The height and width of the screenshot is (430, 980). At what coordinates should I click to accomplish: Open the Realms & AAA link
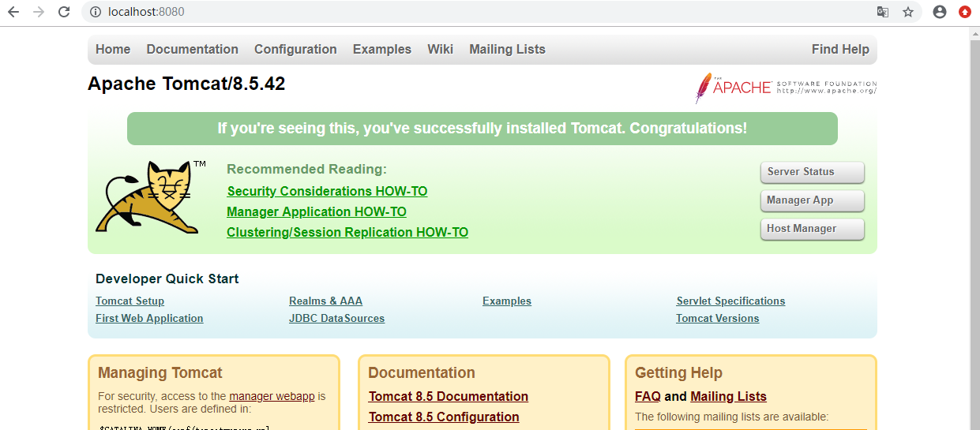coord(325,301)
